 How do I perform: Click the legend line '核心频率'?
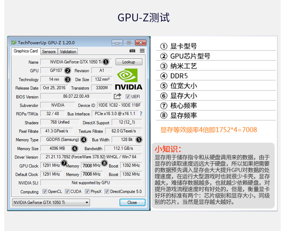[184, 106]
